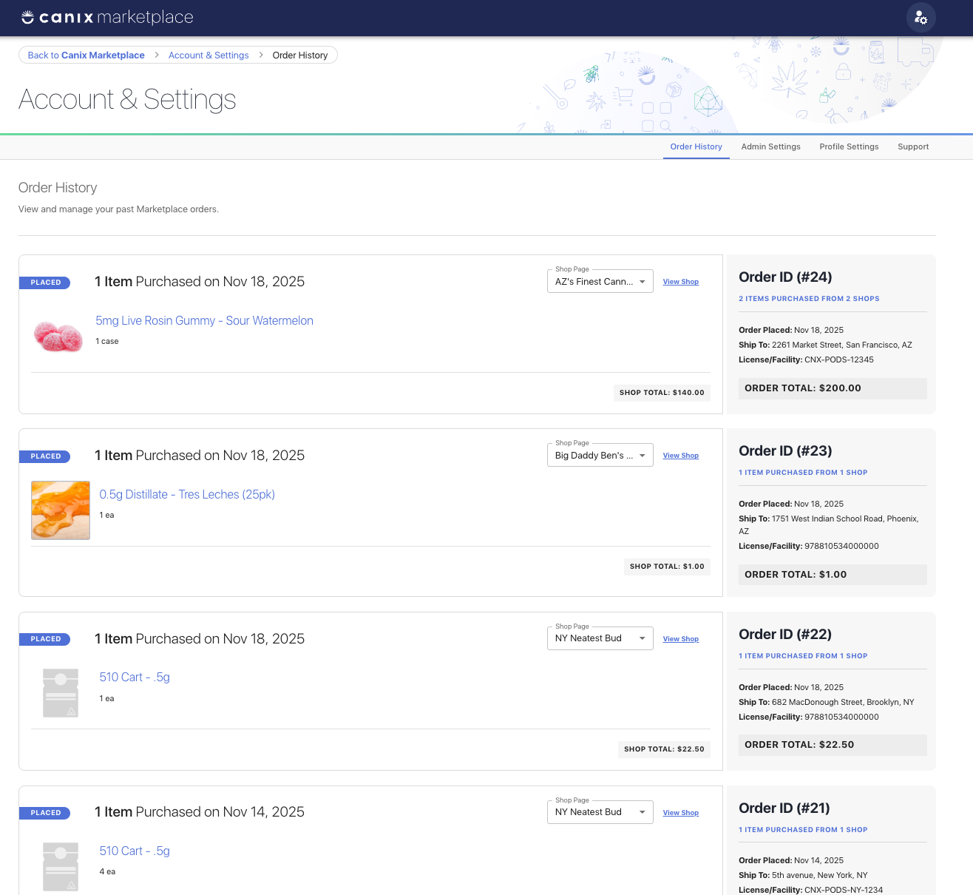The image size is (973, 895).
Task: Open 5mg Live Rosin Gummy product link
Action: pyautogui.click(x=204, y=321)
